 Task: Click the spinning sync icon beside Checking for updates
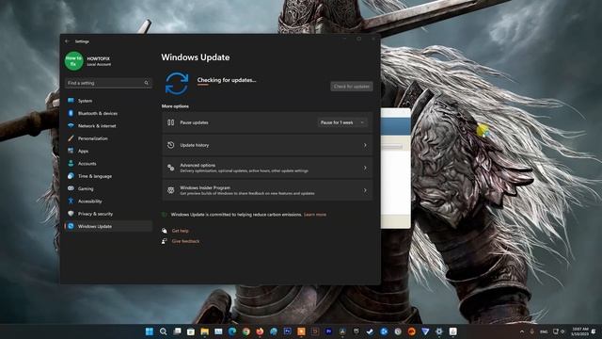pos(177,84)
